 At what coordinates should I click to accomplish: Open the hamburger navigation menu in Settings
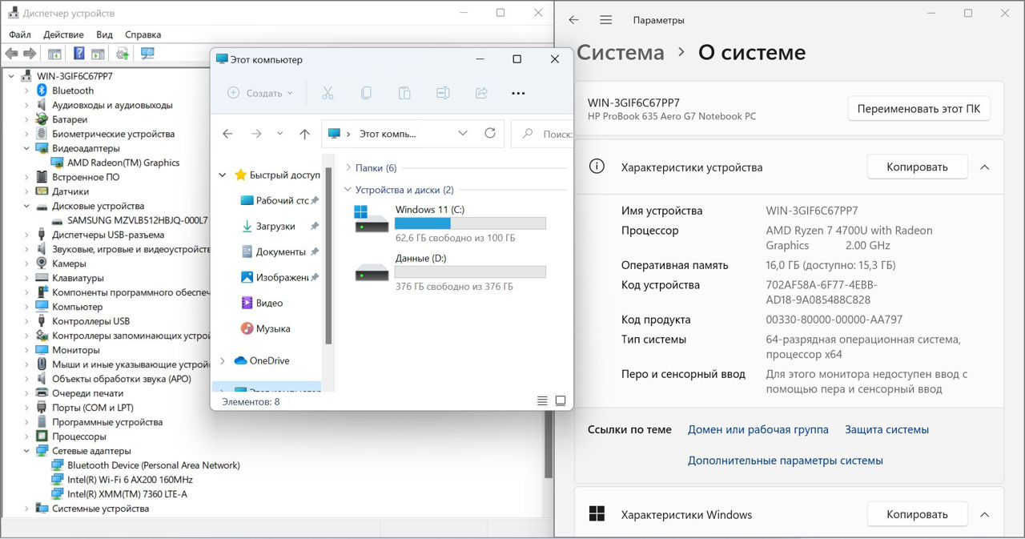pos(605,20)
